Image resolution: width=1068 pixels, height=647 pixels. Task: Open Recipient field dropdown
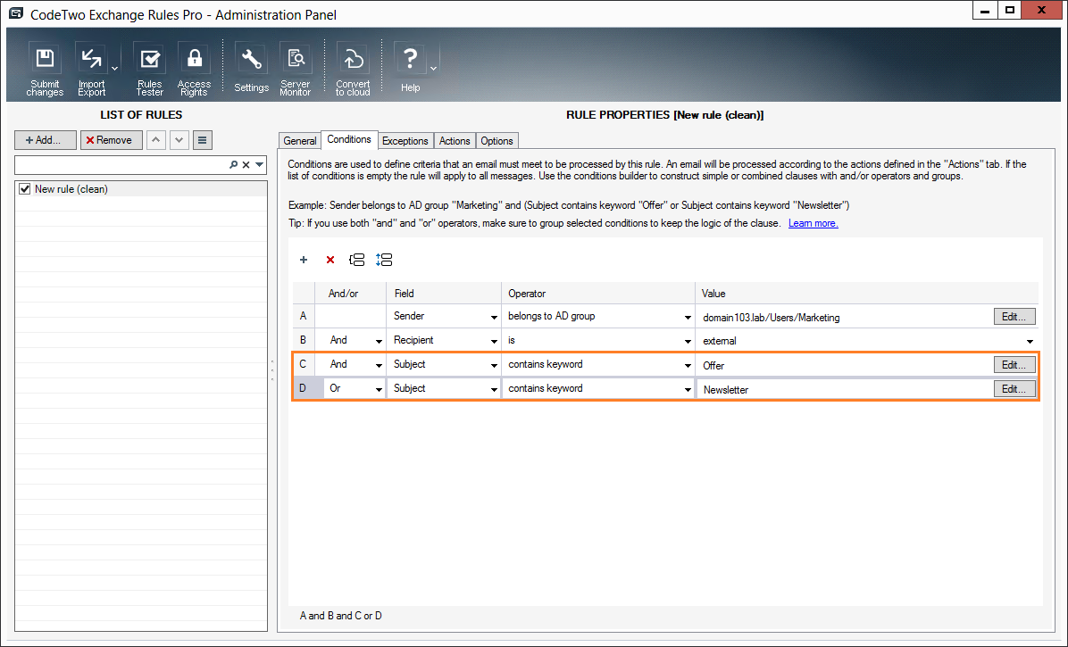pyautogui.click(x=494, y=341)
